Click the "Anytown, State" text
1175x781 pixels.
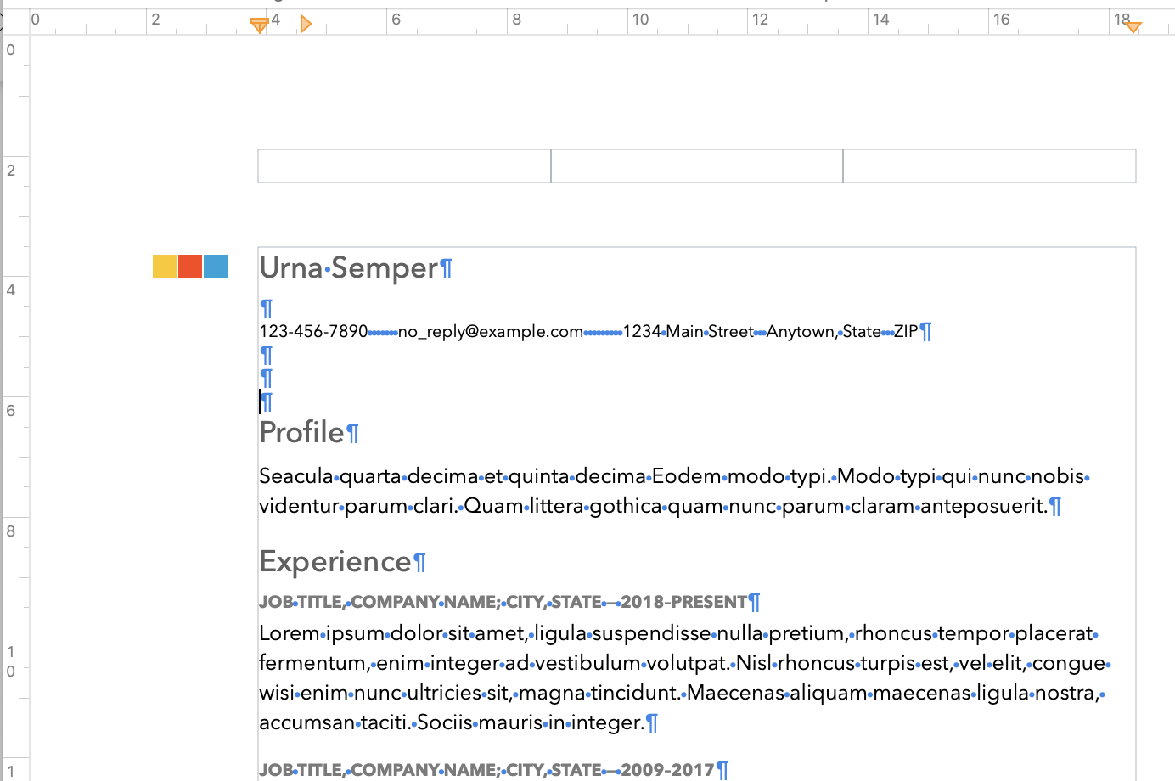click(824, 331)
